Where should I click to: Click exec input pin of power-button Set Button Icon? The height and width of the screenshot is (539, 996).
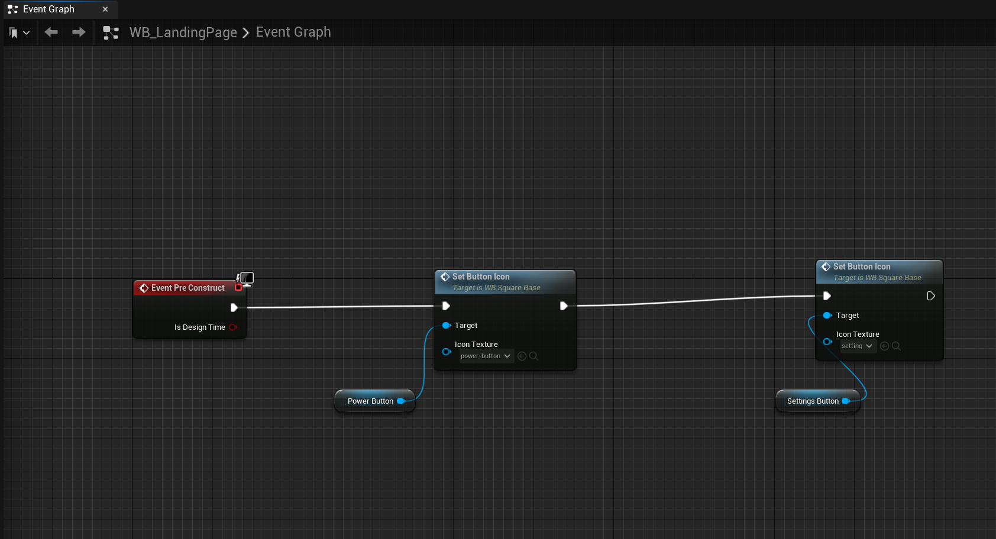point(447,306)
